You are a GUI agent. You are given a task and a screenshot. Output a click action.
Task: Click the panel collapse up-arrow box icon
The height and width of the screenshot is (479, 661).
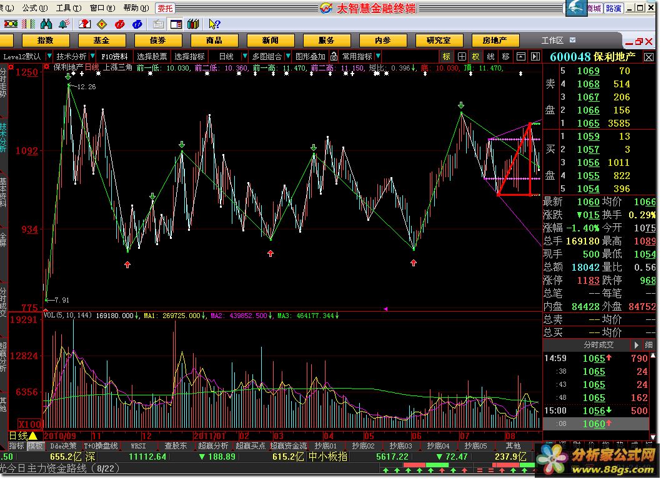(x=520, y=56)
